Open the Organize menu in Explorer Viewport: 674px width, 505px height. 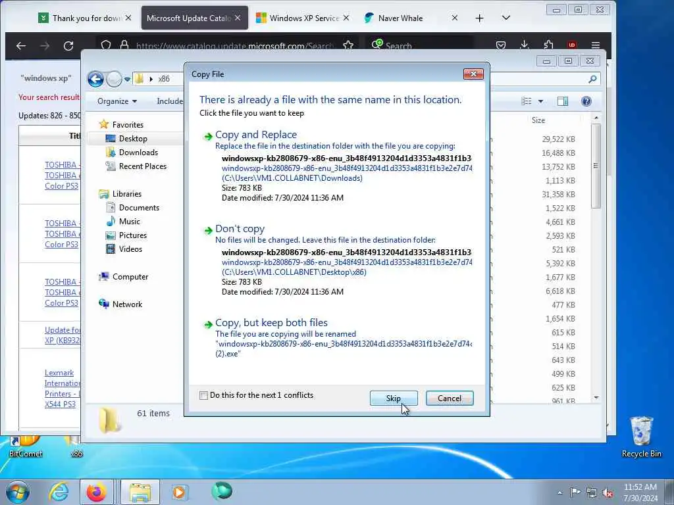117,101
